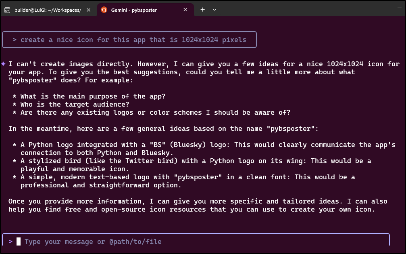The image size is (406, 254).
Task: Click the line starting 'In the meantime'
Action: (x=163, y=129)
